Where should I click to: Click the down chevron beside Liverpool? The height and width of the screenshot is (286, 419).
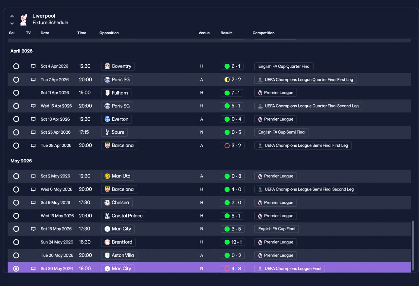coord(12,24)
